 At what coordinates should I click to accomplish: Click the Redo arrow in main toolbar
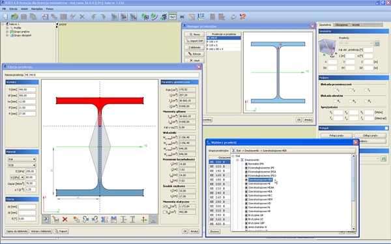coord(103,17)
